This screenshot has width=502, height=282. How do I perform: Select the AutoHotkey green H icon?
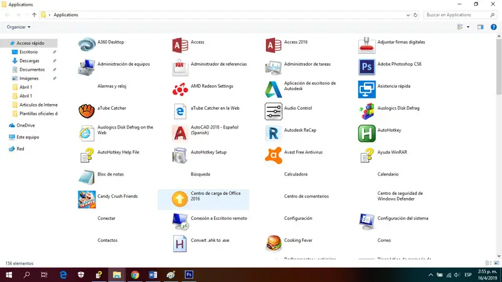pyautogui.click(x=366, y=133)
